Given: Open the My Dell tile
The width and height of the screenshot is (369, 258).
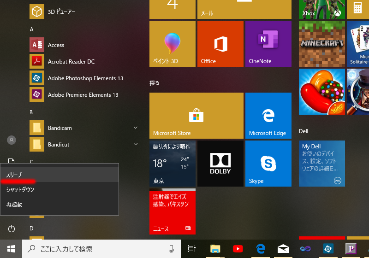Looking at the screenshot, I should [x=322, y=164].
